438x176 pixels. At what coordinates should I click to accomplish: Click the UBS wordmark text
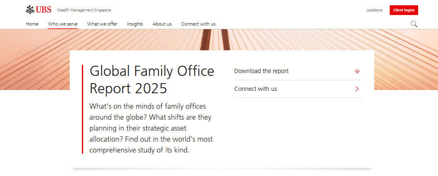click(43, 10)
